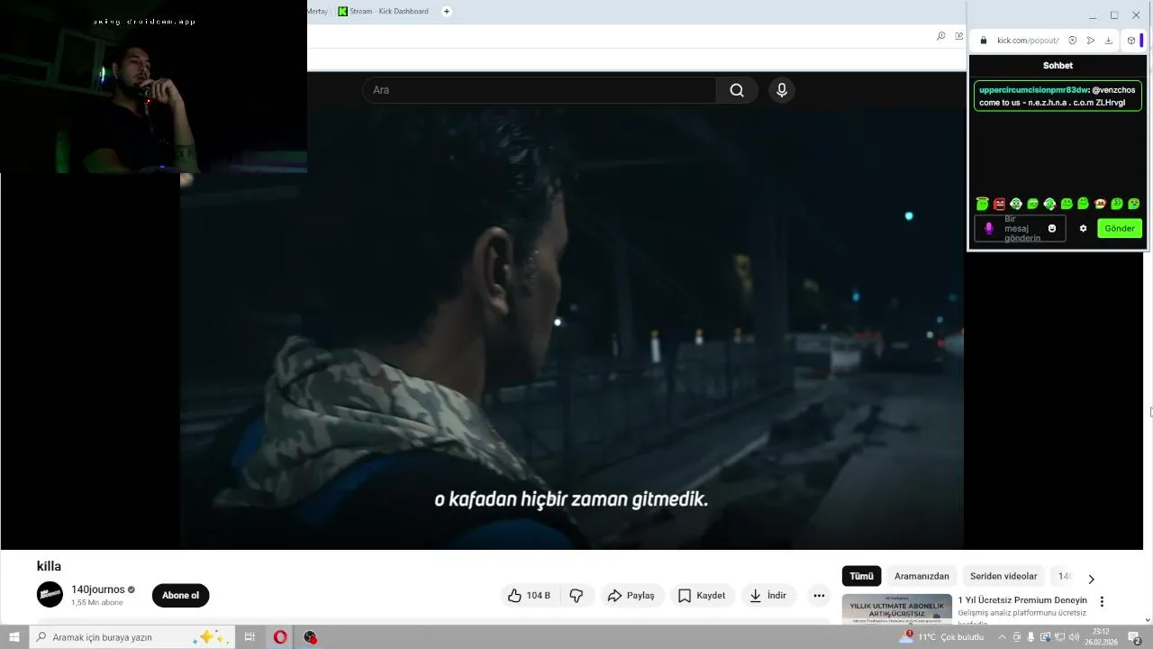Viewport: 1153px width, 649px height.
Task: Click the video player to pause
Action: [x=572, y=329]
